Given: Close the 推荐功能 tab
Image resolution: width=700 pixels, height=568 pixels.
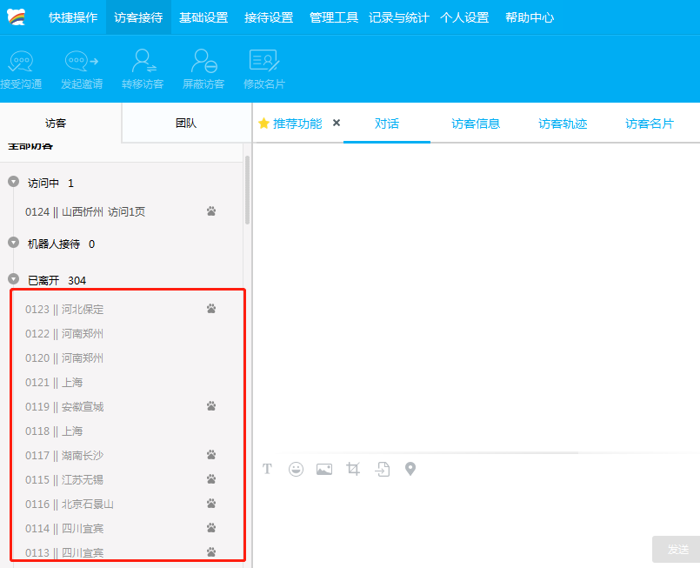Looking at the screenshot, I should [337, 123].
